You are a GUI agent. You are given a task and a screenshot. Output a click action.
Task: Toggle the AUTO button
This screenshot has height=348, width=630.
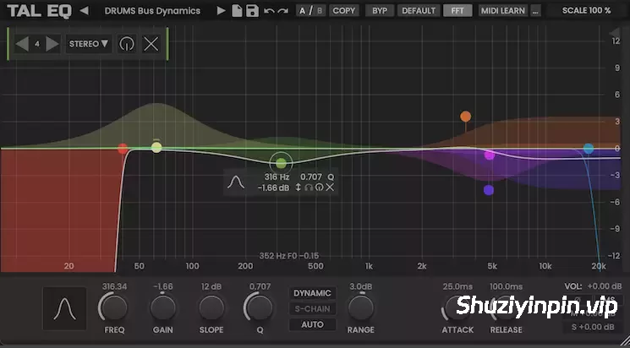click(312, 324)
